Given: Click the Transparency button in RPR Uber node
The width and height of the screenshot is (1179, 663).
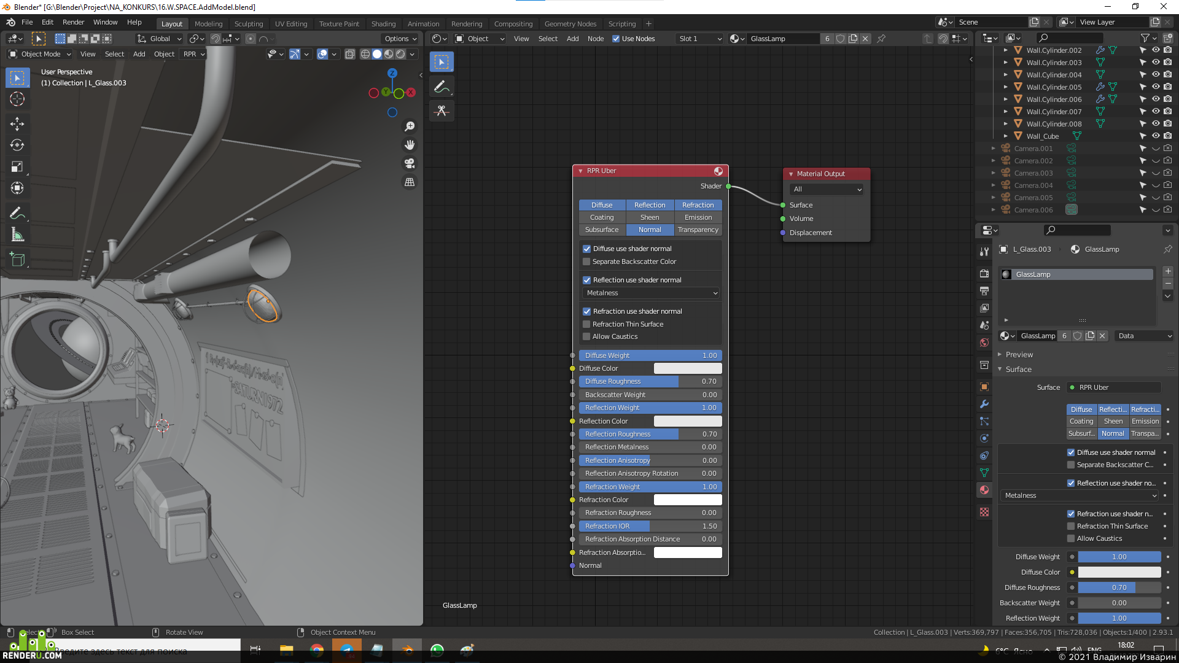Looking at the screenshot, I should [698, 230].
